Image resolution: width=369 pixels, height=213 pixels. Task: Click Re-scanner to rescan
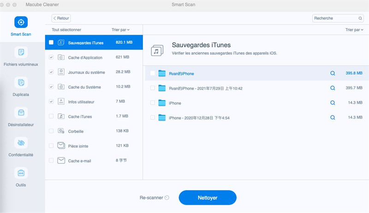(x=155, y=198)
